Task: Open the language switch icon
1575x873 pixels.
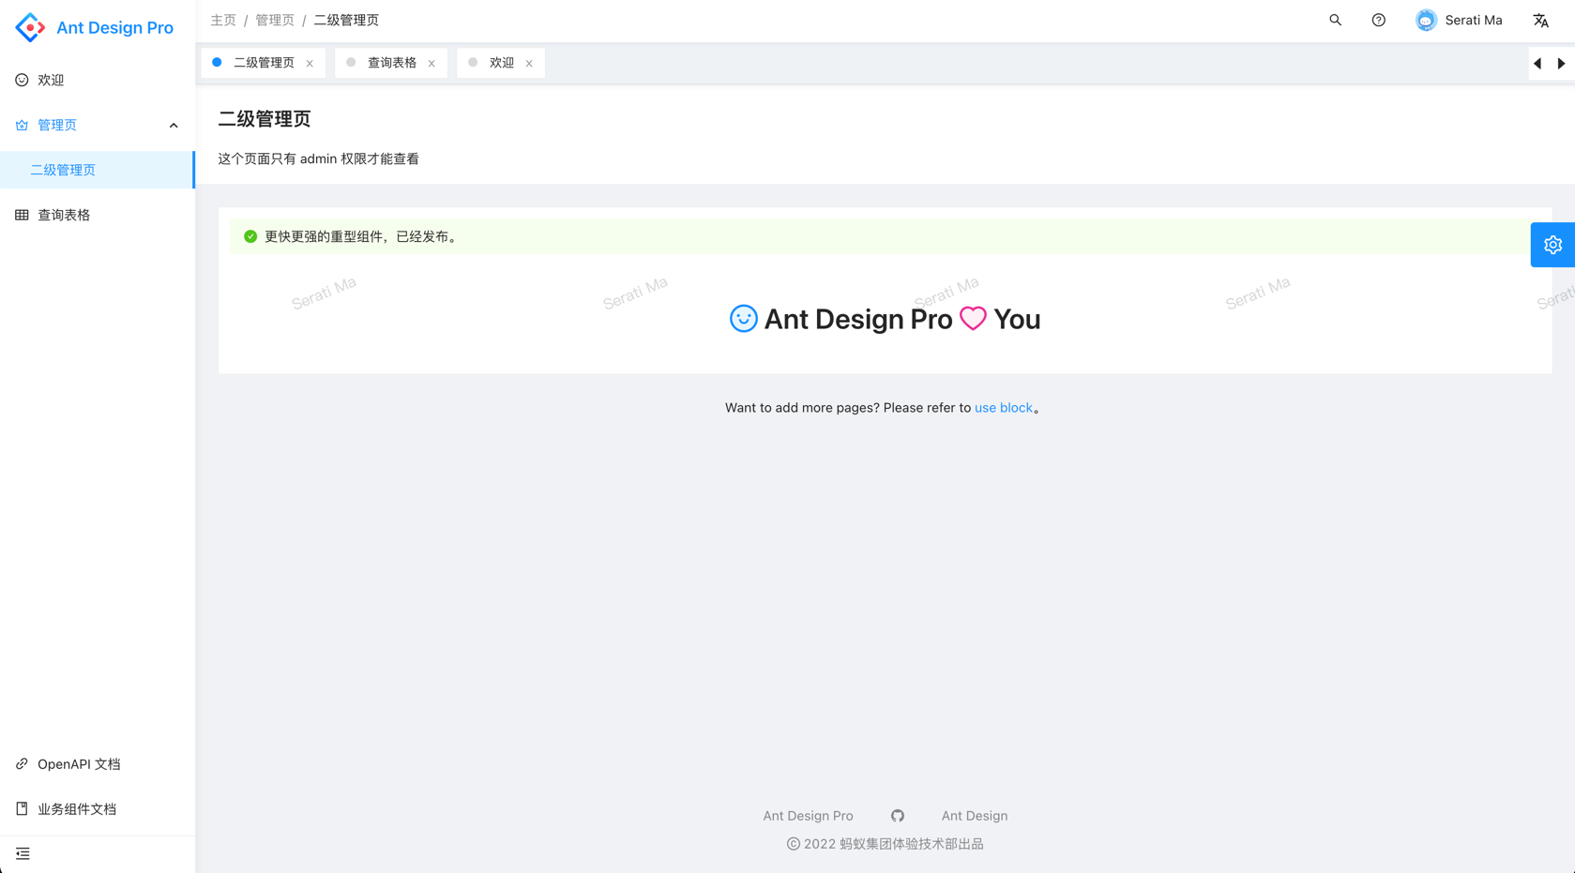Action: [1540, 20]
